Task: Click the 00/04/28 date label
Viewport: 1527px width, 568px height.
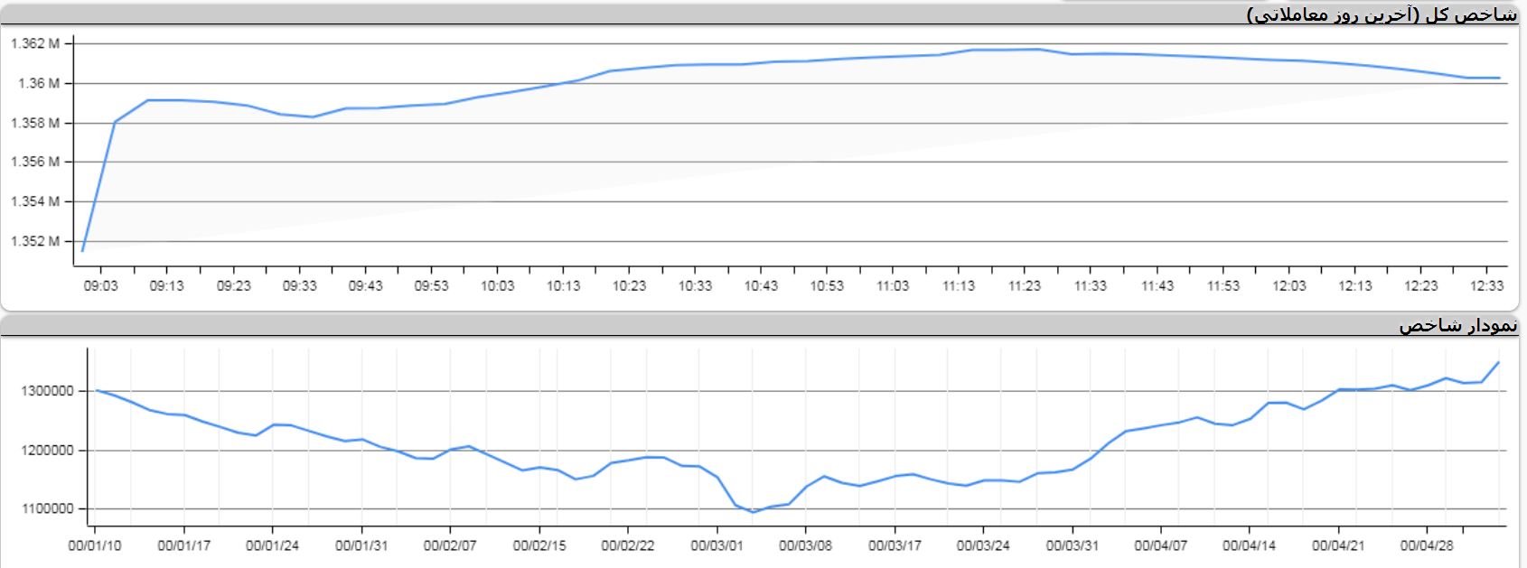Action: point(1427,546)
